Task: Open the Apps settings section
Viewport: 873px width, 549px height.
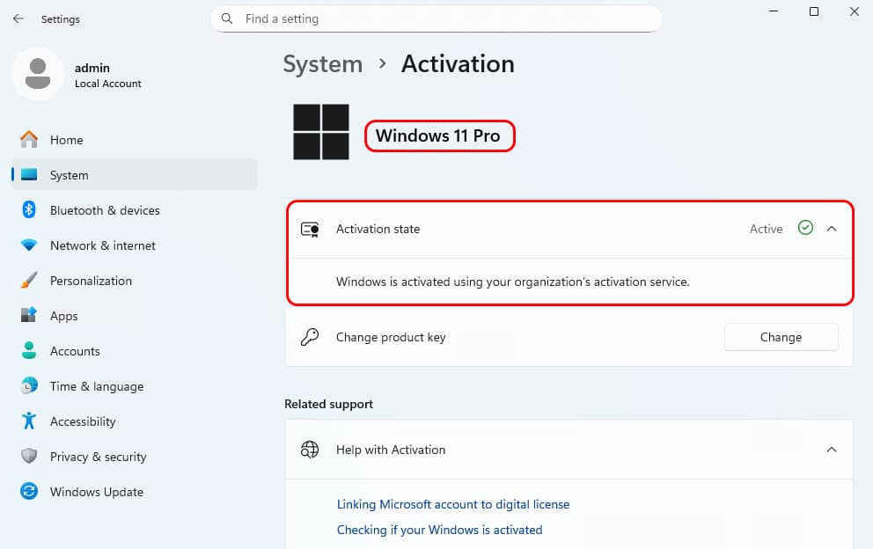Action: (134, 316)
